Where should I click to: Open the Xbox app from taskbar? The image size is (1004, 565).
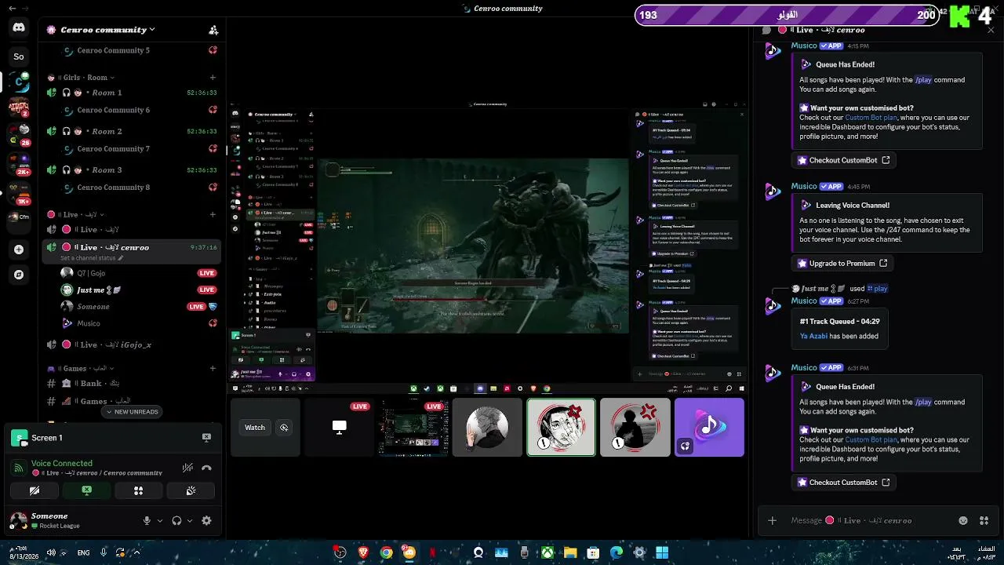tap(547, 552)
